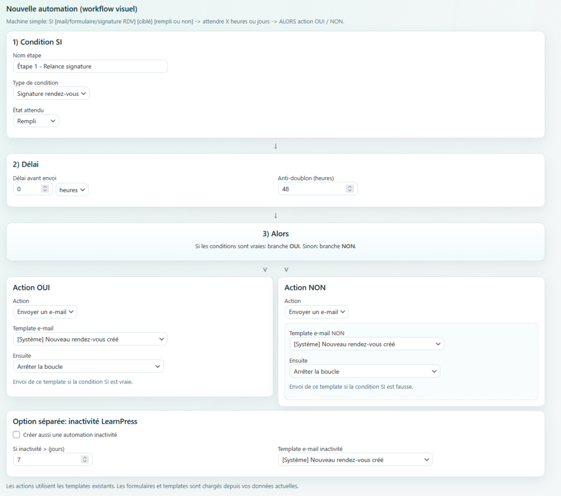
Task: Click the Délai avant envoi number field
Action: (x=26, y=190)
